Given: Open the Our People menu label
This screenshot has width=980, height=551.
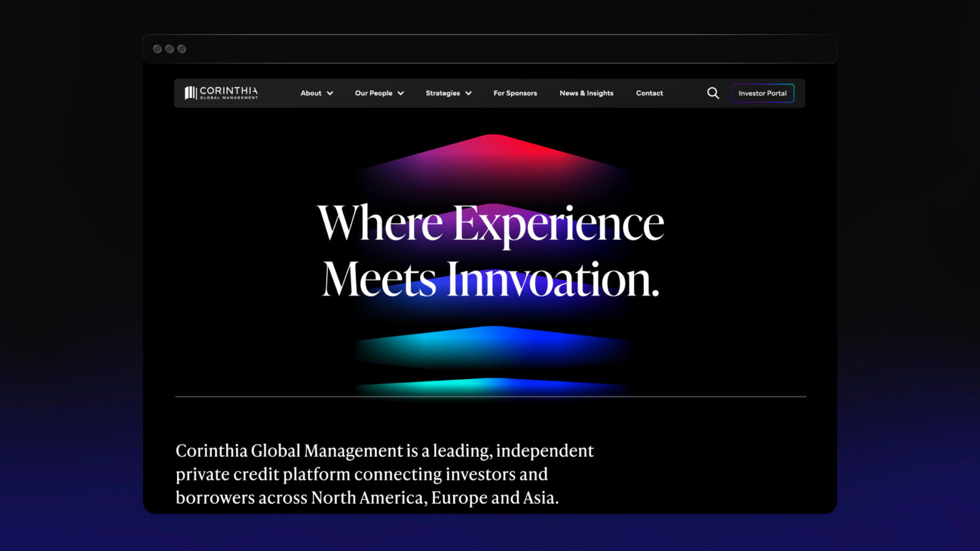Looking at the screenshot, I should (x=374, y=93).
